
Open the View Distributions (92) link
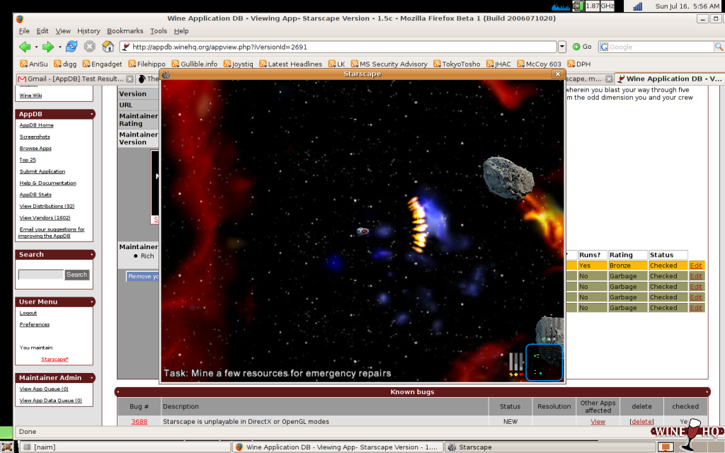pyautogui.click(x=47, y=206)
